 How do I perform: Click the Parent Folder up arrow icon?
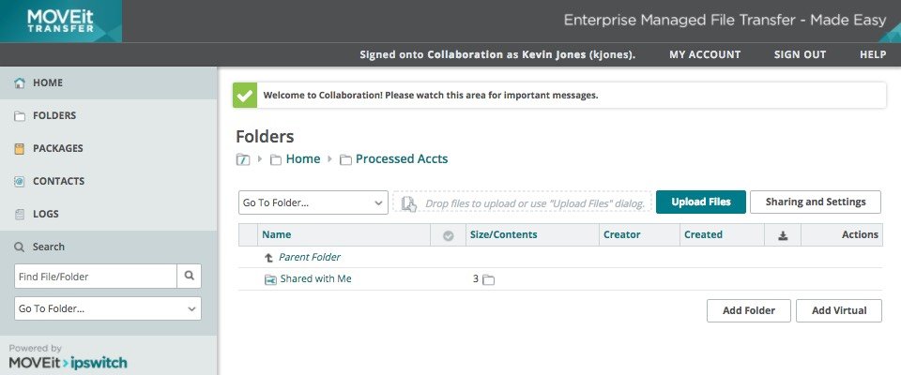270,257
